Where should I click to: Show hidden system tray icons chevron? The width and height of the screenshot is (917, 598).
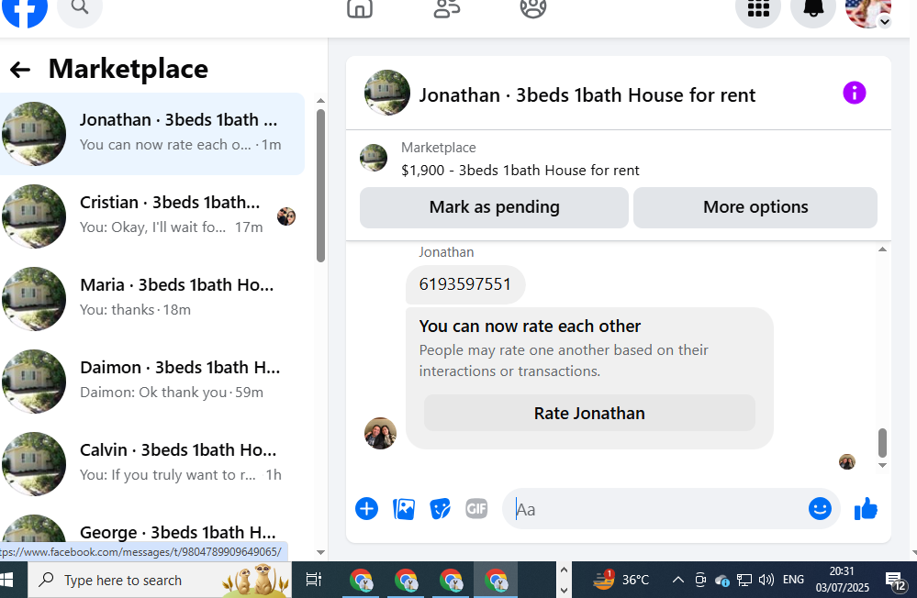pyautogui.click(x=677, y=580)
